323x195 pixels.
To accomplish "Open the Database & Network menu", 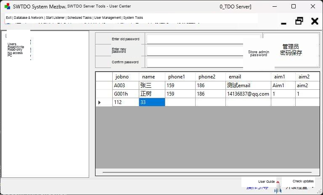I will click(x=29, y=18).
